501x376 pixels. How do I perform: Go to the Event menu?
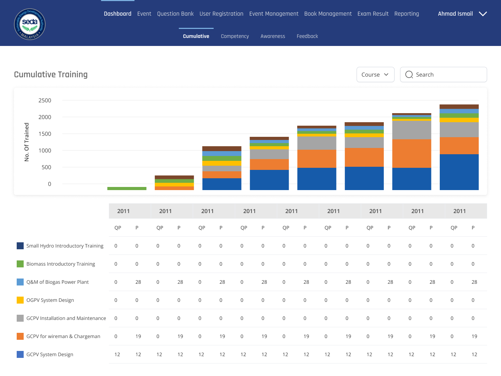point(144,14)
